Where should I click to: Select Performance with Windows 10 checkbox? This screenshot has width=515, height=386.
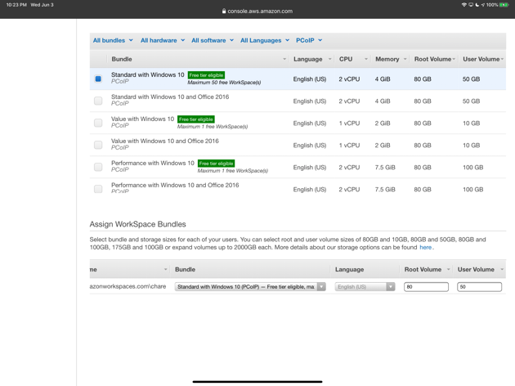pyautogui.click(x=98, y=167)
